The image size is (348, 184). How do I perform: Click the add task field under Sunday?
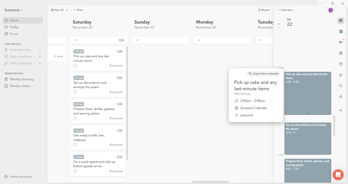[161, 40]
